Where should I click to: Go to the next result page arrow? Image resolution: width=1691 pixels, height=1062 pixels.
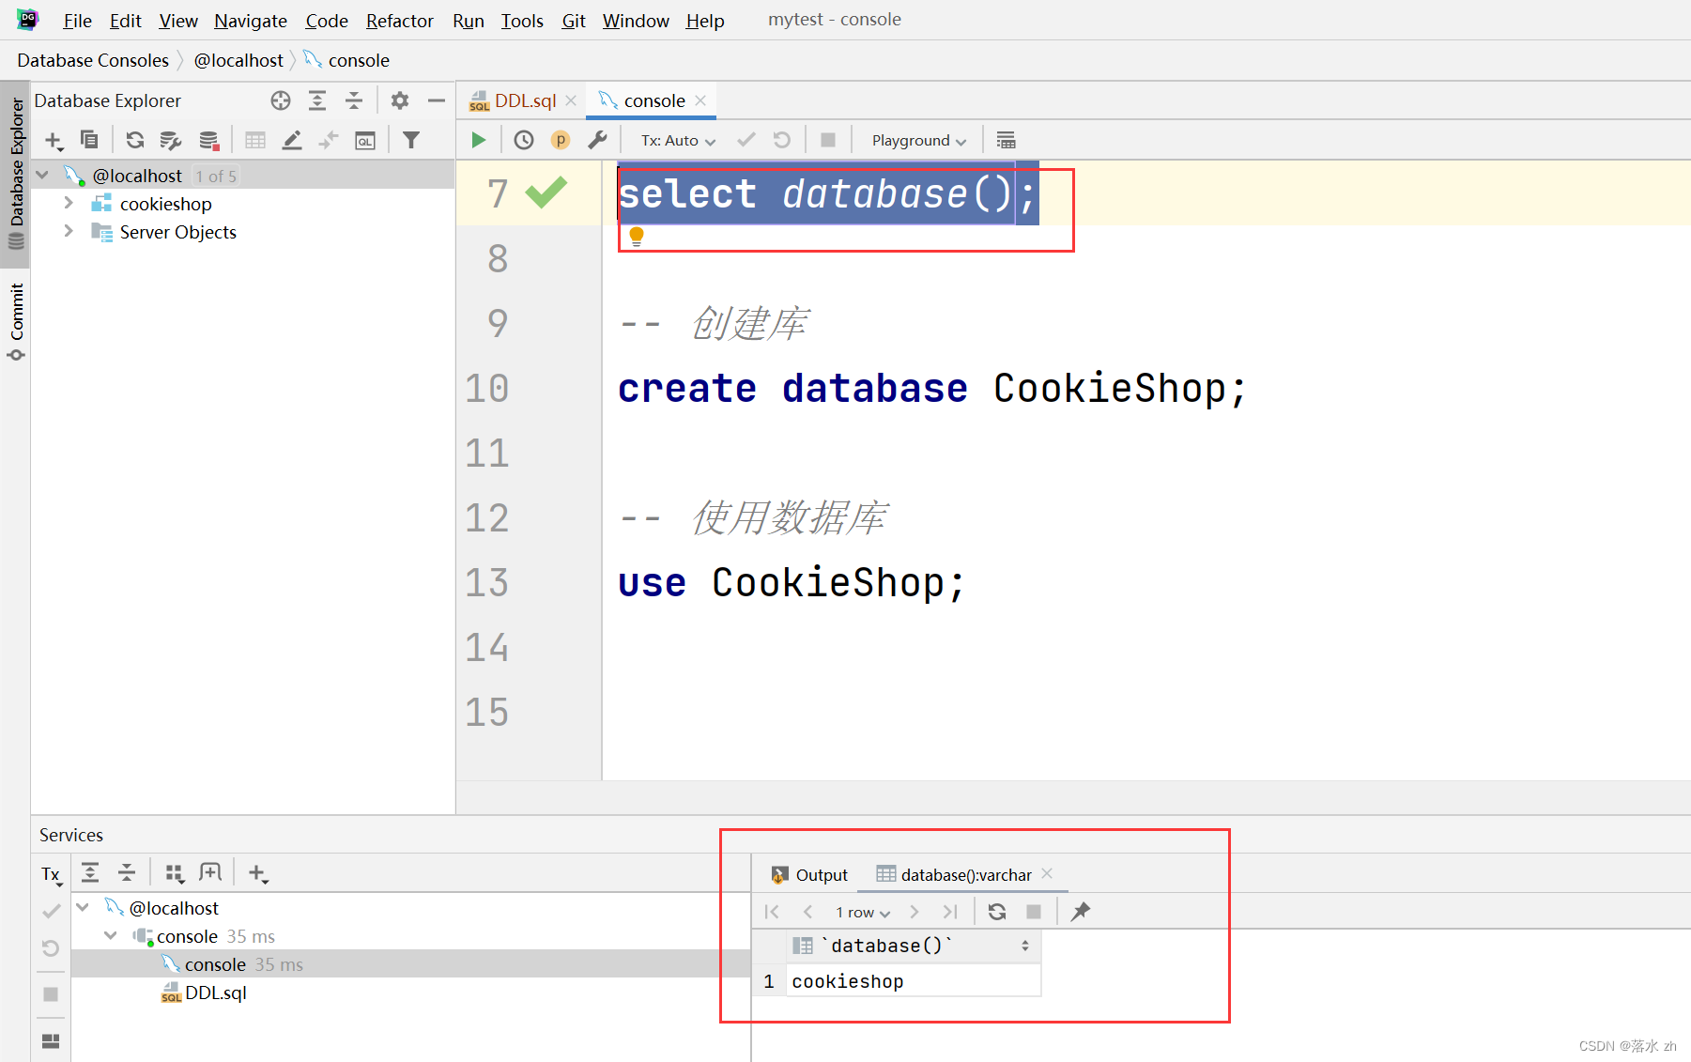pyautogui.click(x=915, y=912)
